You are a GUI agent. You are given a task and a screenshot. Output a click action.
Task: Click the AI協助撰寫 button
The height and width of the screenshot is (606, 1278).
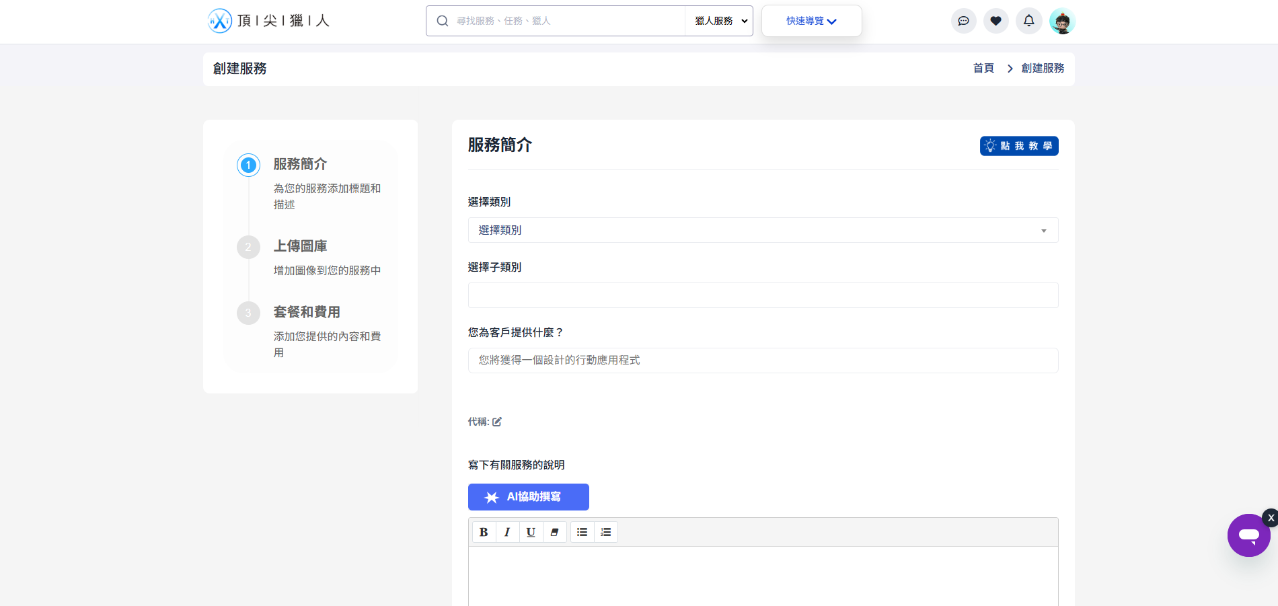pos(528,497)
